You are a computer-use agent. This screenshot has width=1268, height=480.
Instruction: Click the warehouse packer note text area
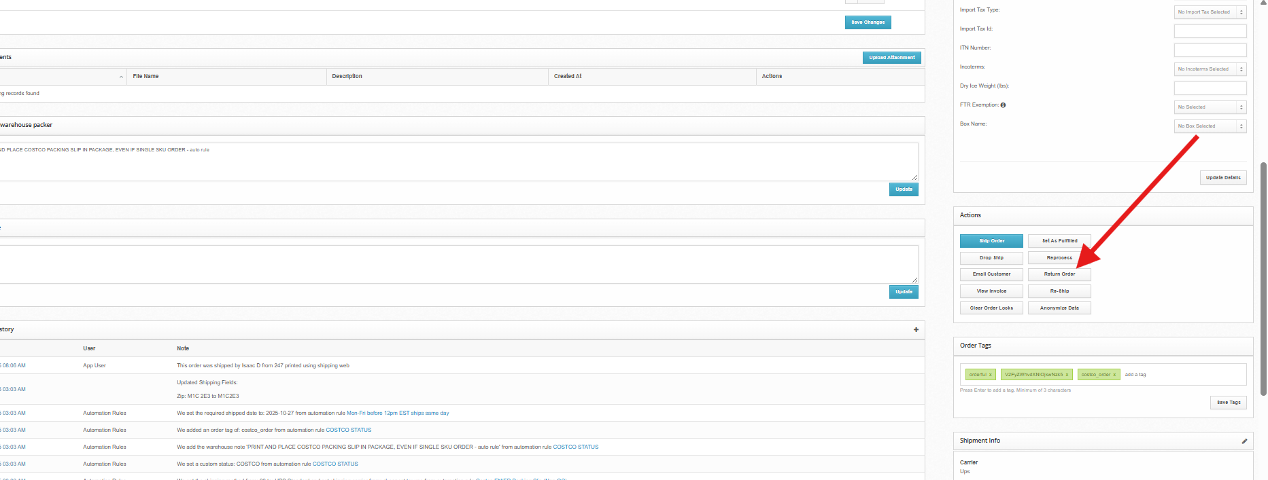pos(459,162)
